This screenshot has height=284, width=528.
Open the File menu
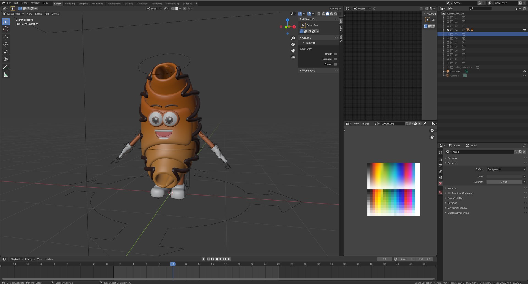pos(9,3)
